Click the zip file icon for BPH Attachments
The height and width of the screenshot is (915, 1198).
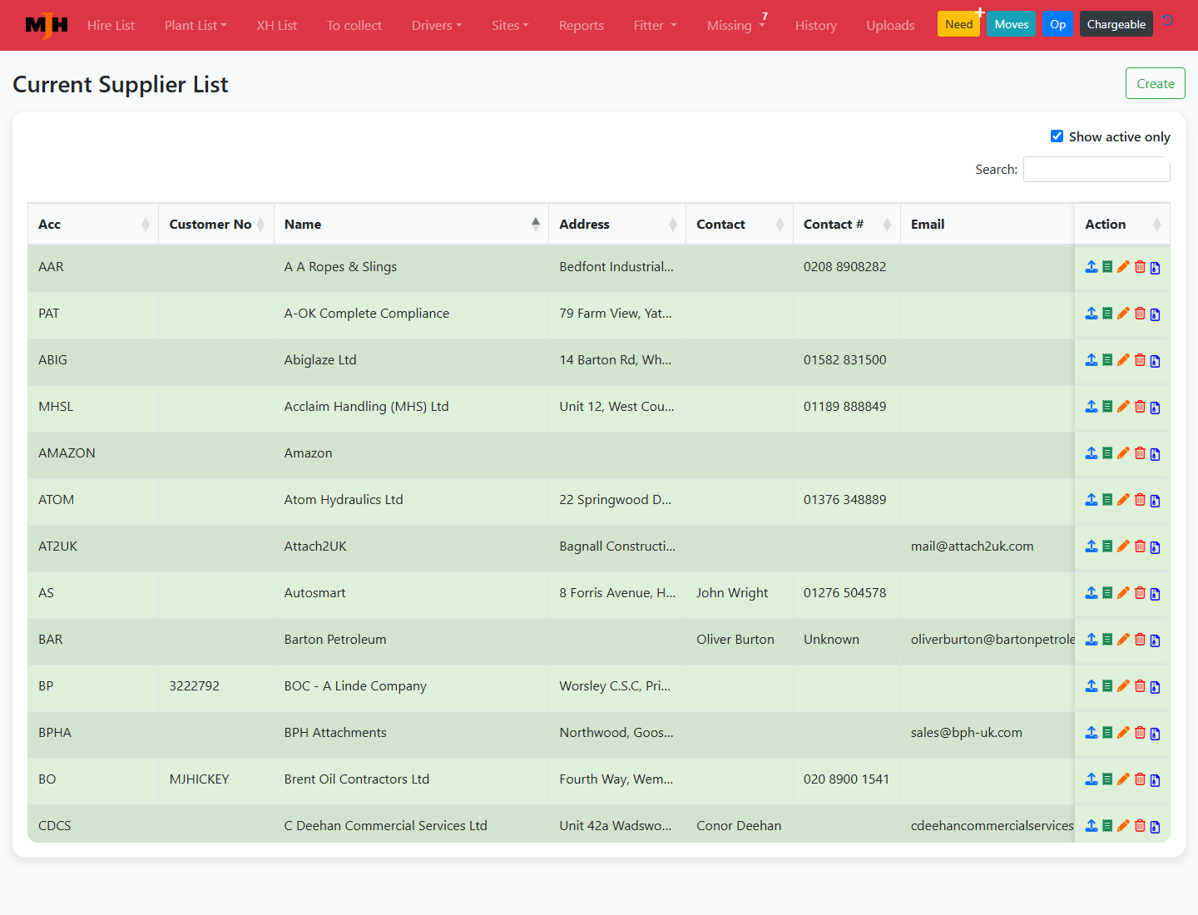coord(1156,734)
